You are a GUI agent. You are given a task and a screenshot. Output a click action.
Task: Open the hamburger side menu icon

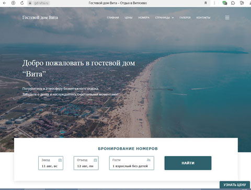(x=227, y=18)
